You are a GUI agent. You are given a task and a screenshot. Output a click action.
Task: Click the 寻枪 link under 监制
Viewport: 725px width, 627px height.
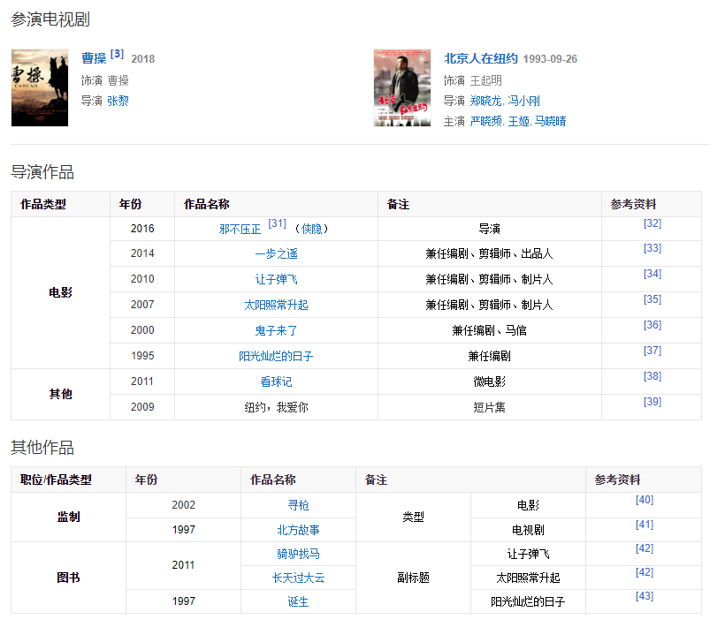pyautogui.click(x=298, y=505)
